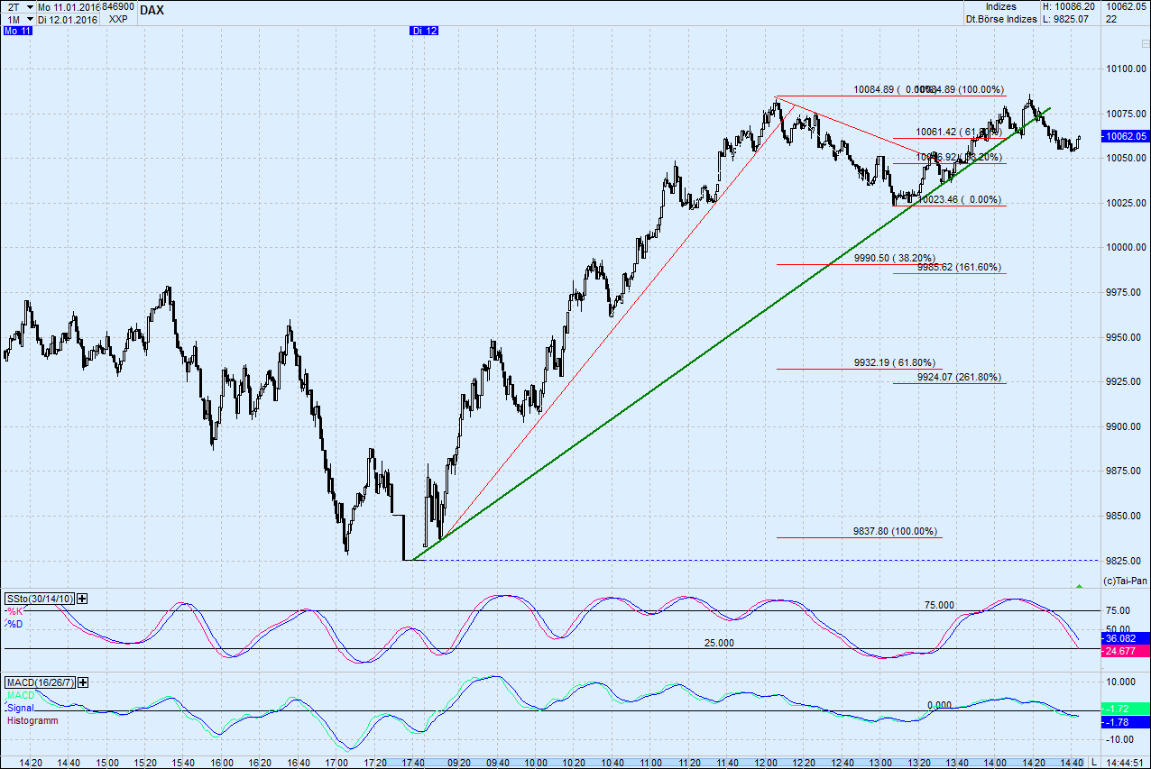This screenshot has width=1151, height=769.
Task: Select the DAX chart title
Action: coord(152,11)
